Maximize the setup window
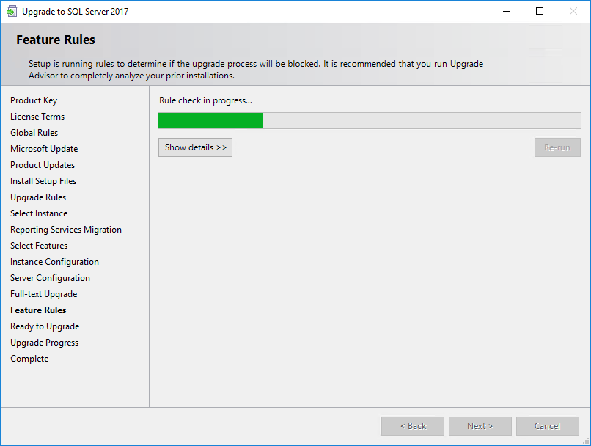The height and width of the screenshot is (446, 591). [540, 12]
